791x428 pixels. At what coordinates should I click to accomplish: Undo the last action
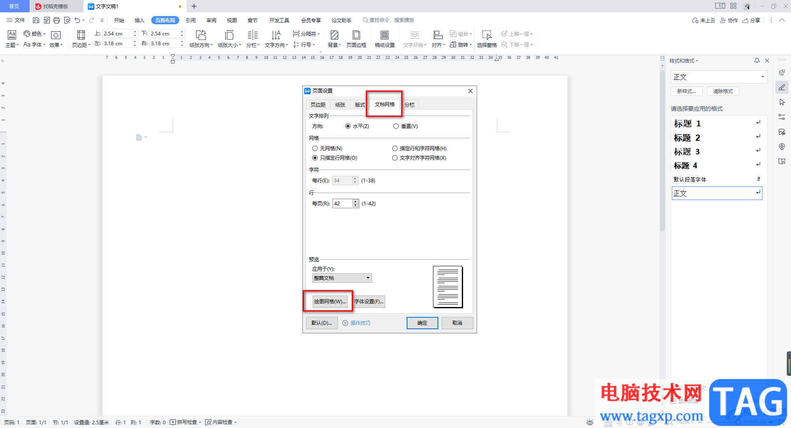coord(77,20)
